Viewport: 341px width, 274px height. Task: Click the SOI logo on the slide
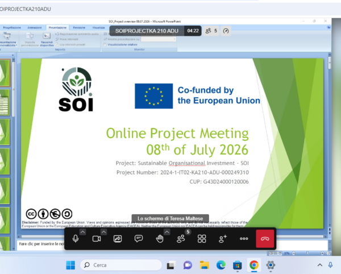(x=76, y=89)
